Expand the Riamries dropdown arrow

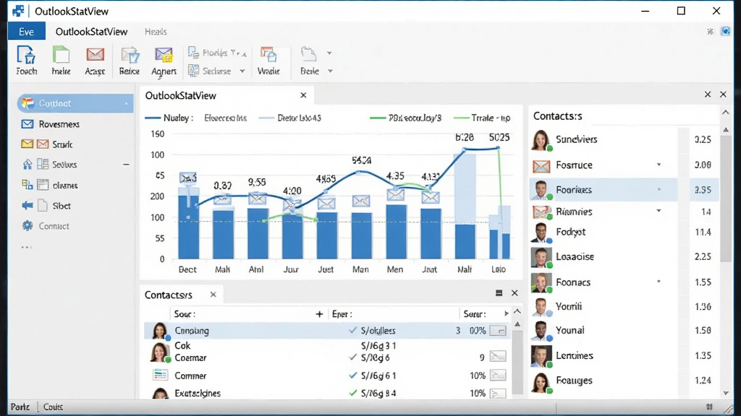click(x=659, y=211)
